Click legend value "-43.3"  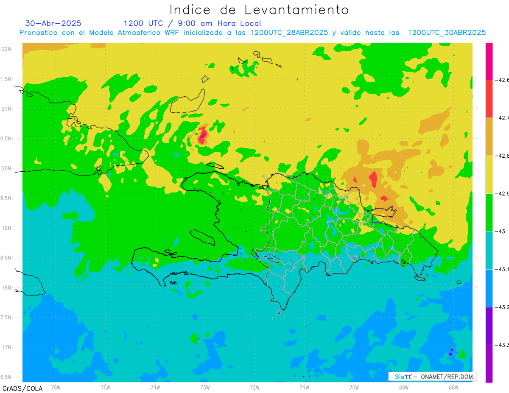click(502, 345)
